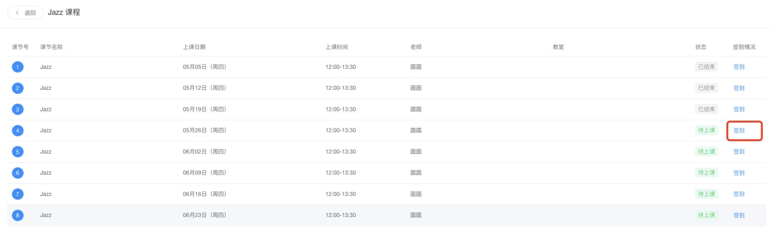Screen dimensions: 771x233
Task: Click lesson number 2 circle badge
Action: [x=18, y=88]
